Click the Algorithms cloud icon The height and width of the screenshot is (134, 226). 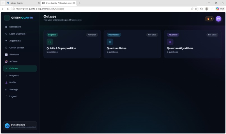click(6, 41)
